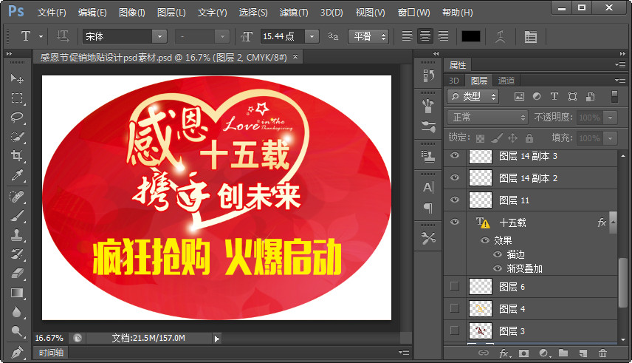Image resolution: width=632 pixels, height=363 pixels.
Task: Select the Move tool
Action: [x=17, y=78]
